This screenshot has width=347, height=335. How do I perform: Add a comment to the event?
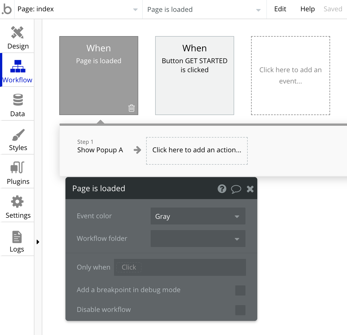236,189
